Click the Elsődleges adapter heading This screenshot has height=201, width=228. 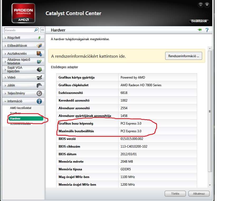64,67
